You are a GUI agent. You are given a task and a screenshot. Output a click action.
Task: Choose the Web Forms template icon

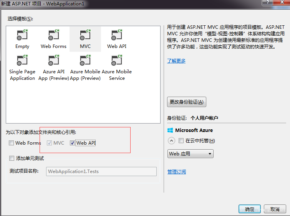tap(54, 35)
